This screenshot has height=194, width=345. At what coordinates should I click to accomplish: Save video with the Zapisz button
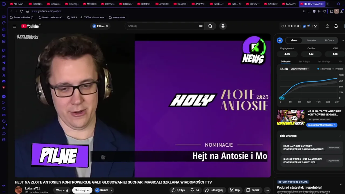coord(253,190)
